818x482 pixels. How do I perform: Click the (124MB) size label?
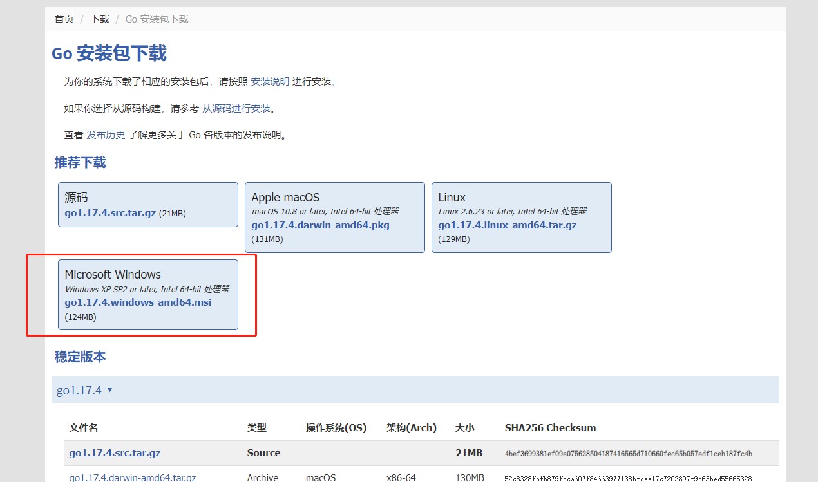[81, 317]
